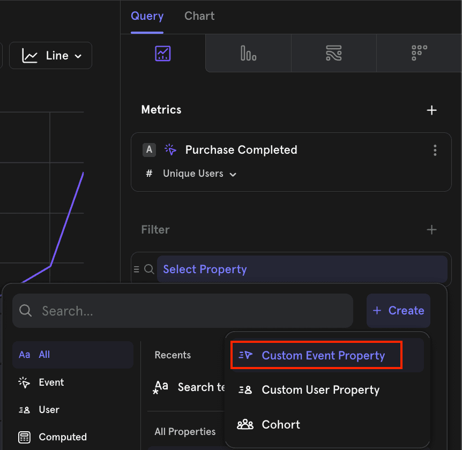Select the Retention report type icon
462x450 pixels.
click(419, 53)
